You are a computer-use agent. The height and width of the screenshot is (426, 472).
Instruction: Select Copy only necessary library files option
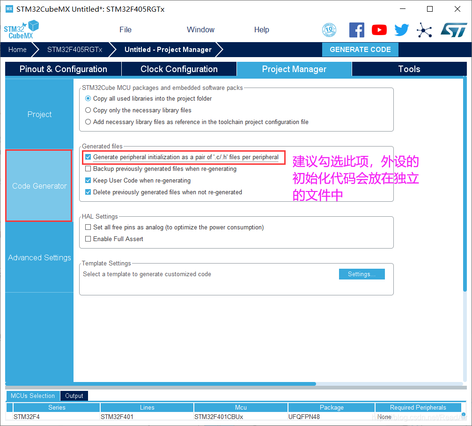[x=88, y=110]
